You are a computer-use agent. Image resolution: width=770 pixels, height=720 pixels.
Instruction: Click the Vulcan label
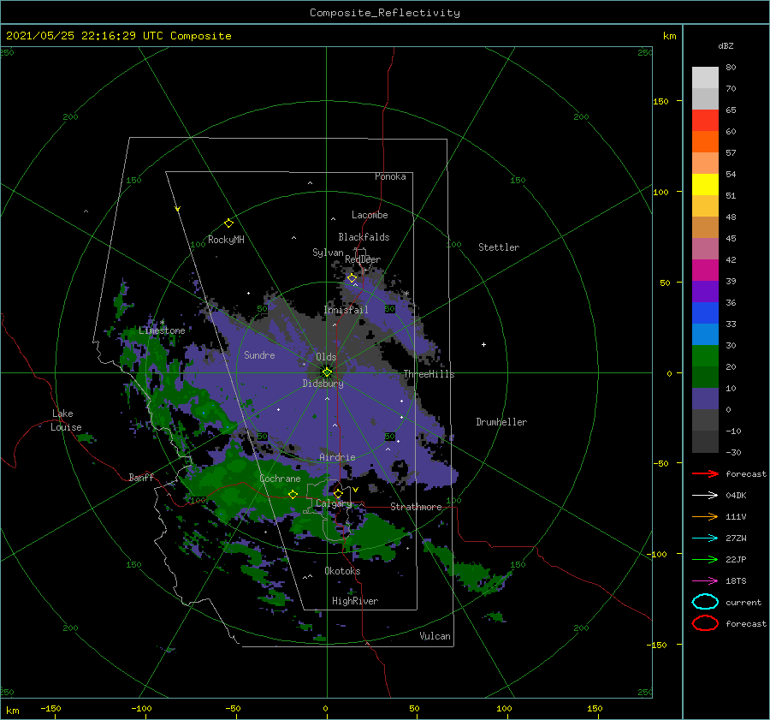click(435, 636)
